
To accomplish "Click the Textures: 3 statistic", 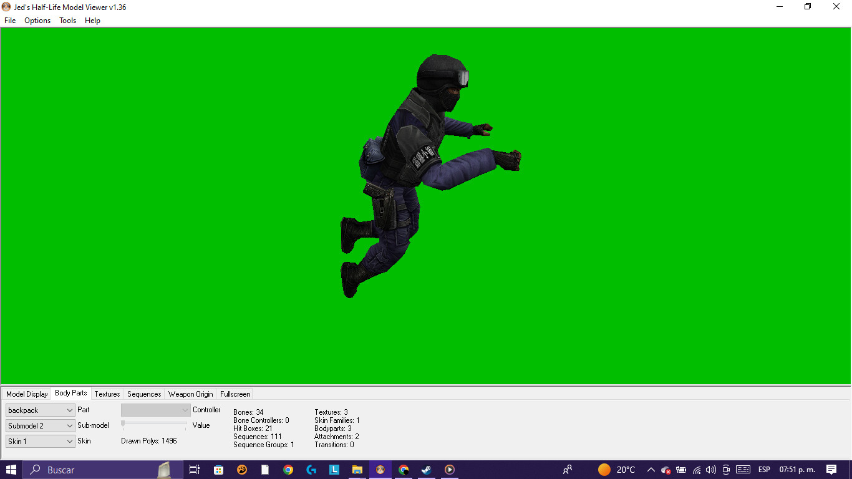I will 331,412.
